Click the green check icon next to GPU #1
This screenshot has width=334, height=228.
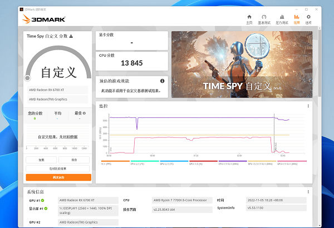point(43,200)
